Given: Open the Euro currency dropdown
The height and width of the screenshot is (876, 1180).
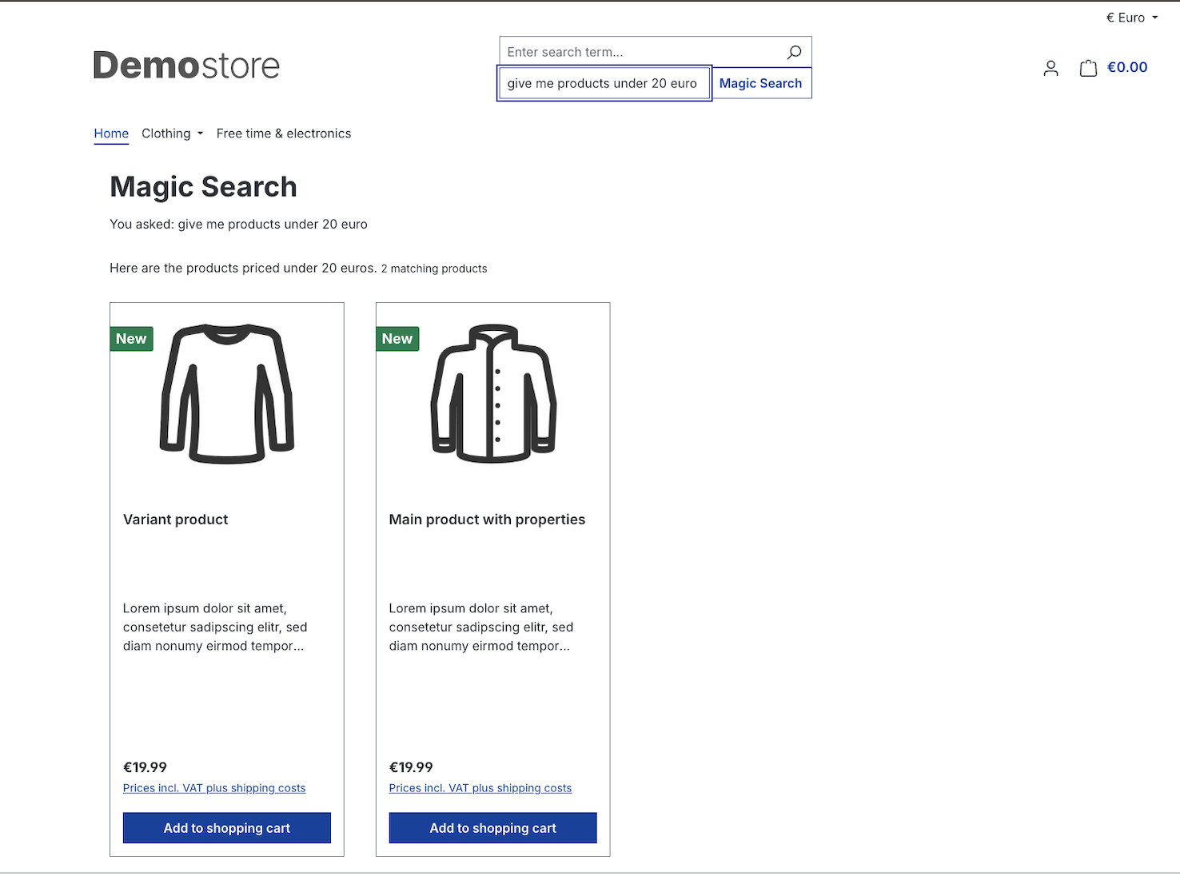Looking at the screenshot, I should click(x=1131, y=18).
